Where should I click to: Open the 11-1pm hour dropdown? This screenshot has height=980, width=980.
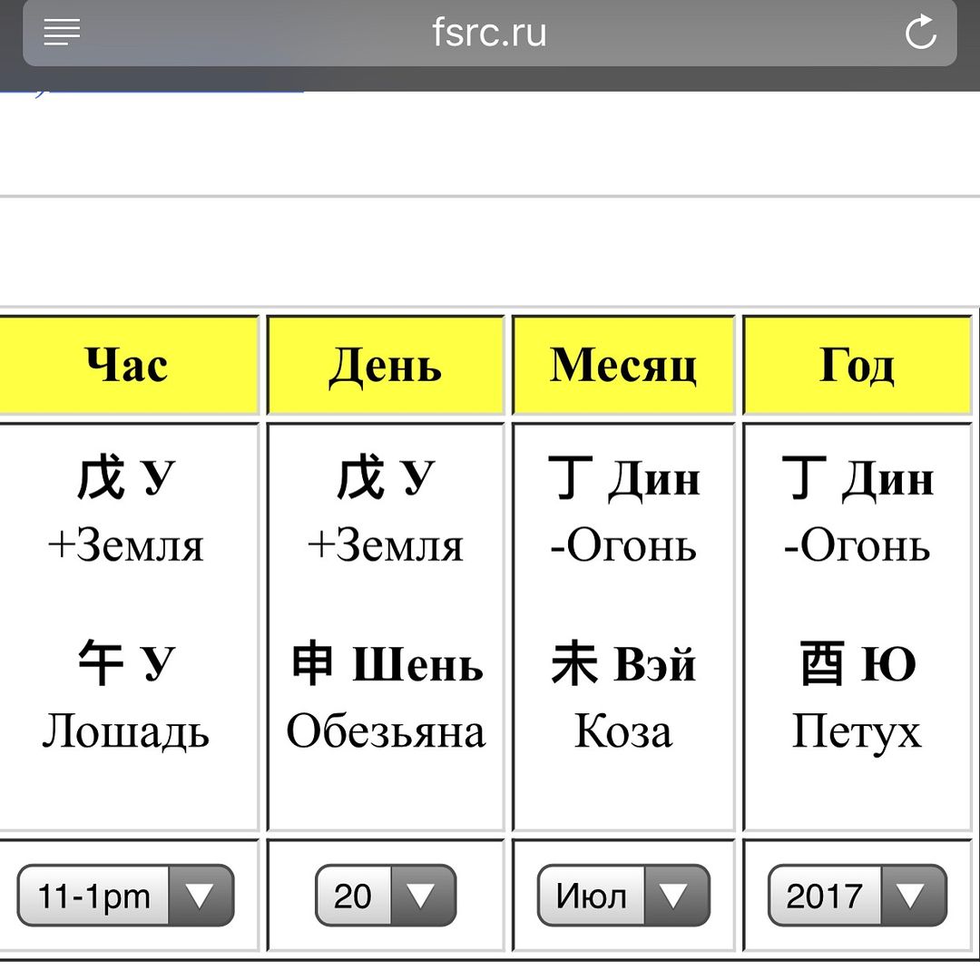[x=125, y=896]
